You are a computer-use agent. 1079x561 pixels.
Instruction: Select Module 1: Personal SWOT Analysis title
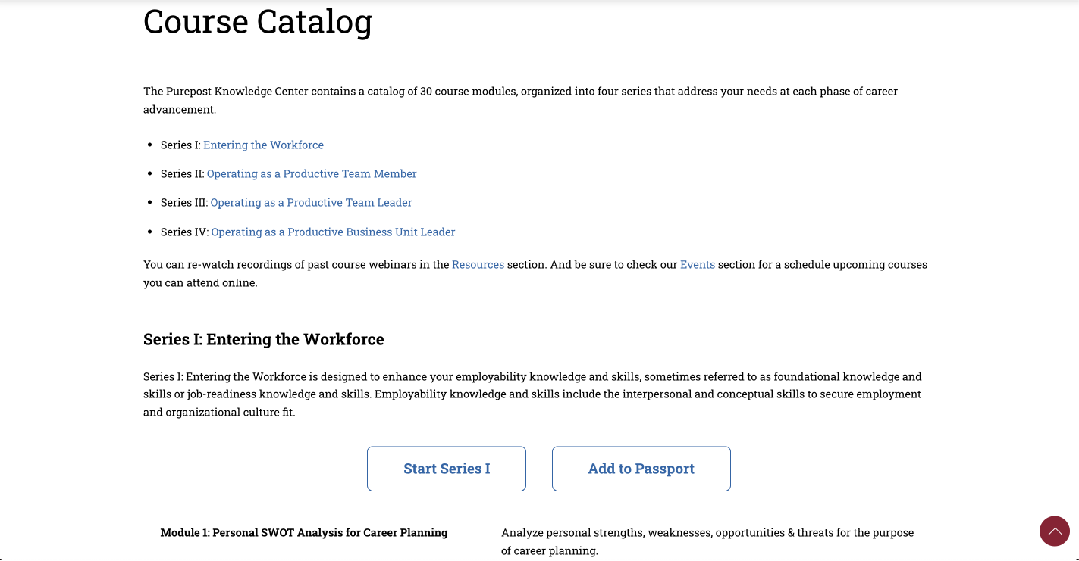(x=303, y=532)
